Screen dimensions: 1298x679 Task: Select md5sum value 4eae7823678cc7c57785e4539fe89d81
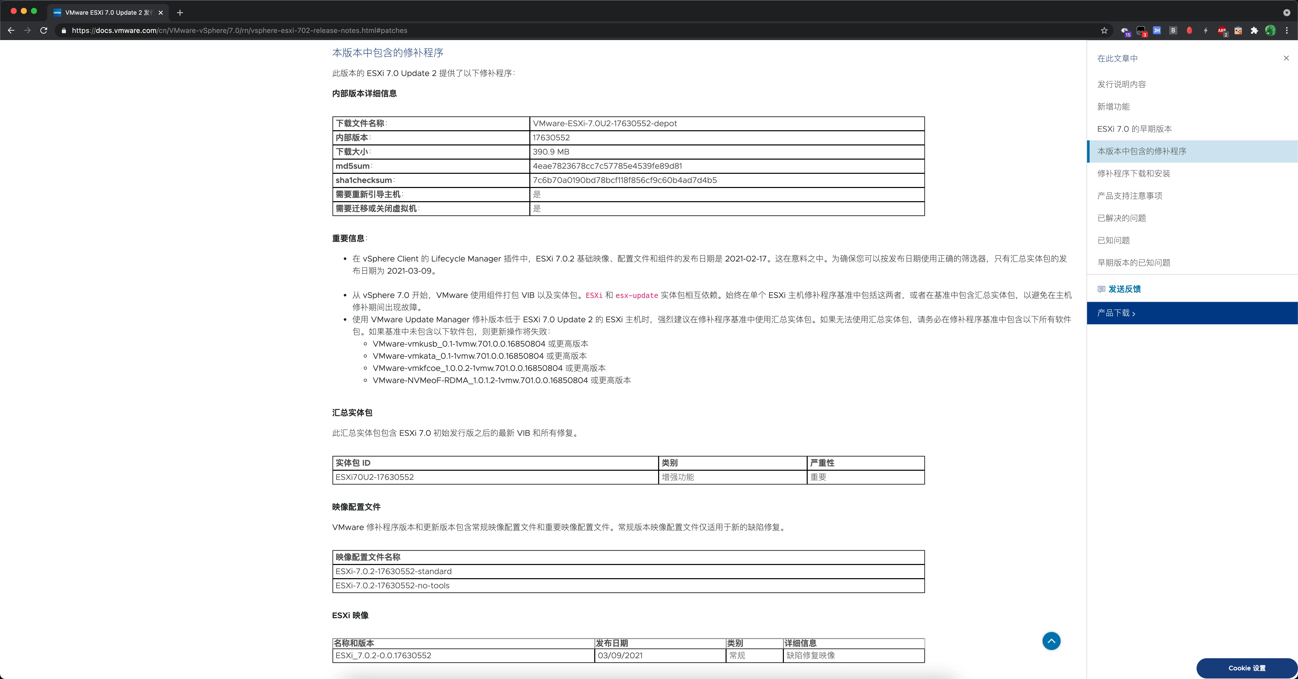(x=607, y=166)
